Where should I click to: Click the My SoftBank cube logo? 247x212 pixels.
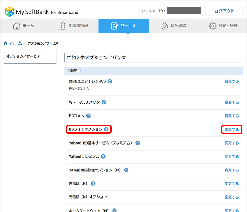point(10,12)
